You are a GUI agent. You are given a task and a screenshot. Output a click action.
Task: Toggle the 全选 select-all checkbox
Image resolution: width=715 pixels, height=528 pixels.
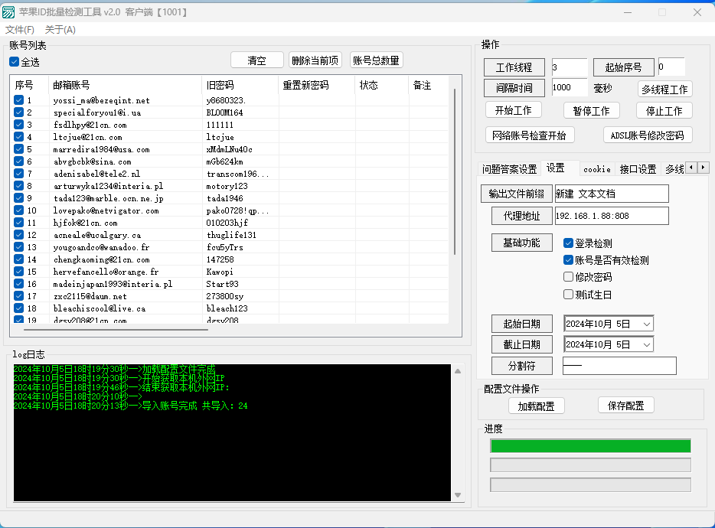[15, 62]
